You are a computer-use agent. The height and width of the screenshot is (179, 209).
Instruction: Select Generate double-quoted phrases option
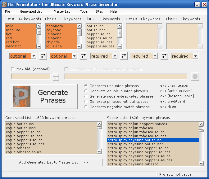[x=86, y=91]
